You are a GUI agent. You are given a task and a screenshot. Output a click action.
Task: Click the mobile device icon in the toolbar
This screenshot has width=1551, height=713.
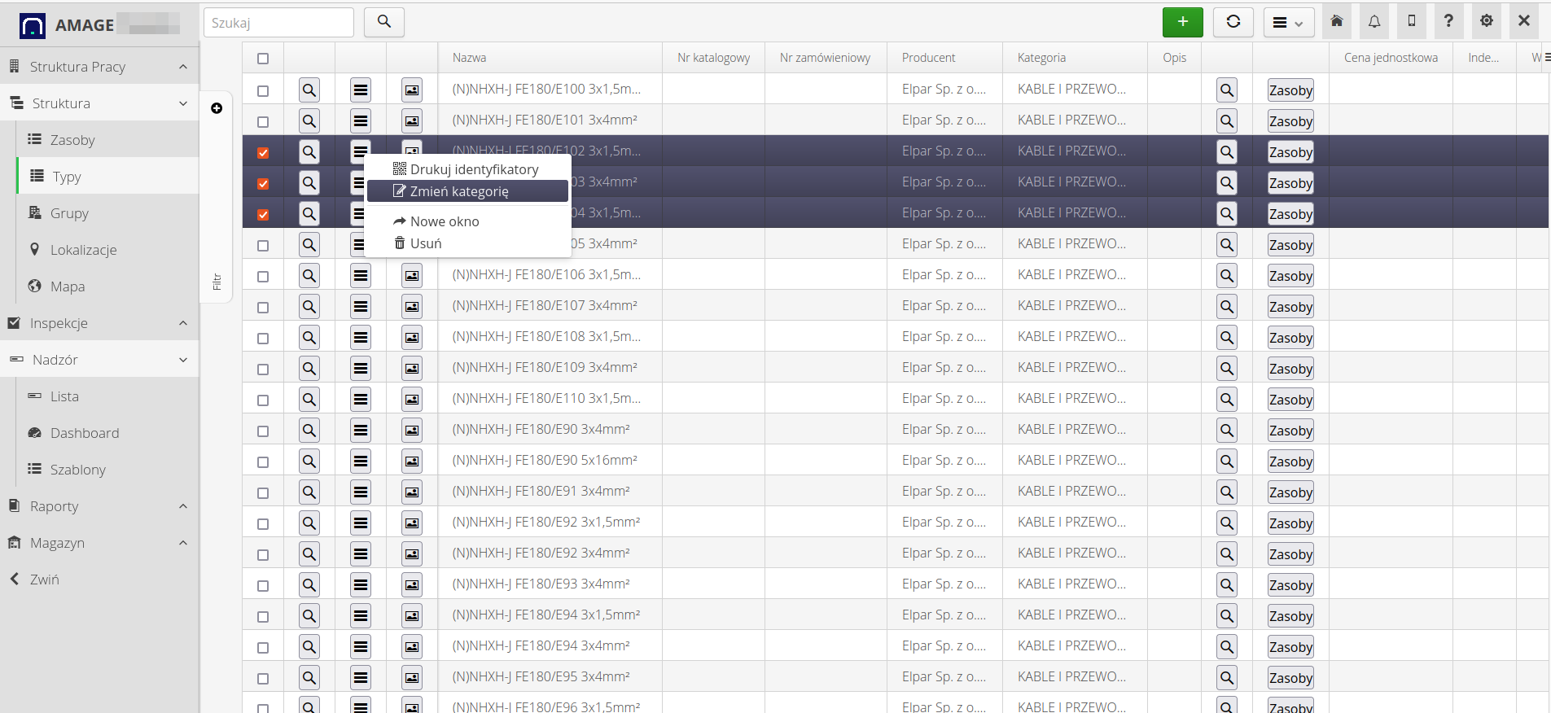[1411, 22]
